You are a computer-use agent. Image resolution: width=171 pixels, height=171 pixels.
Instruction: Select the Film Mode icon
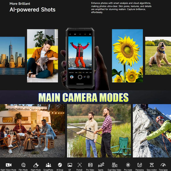(23, 165)
